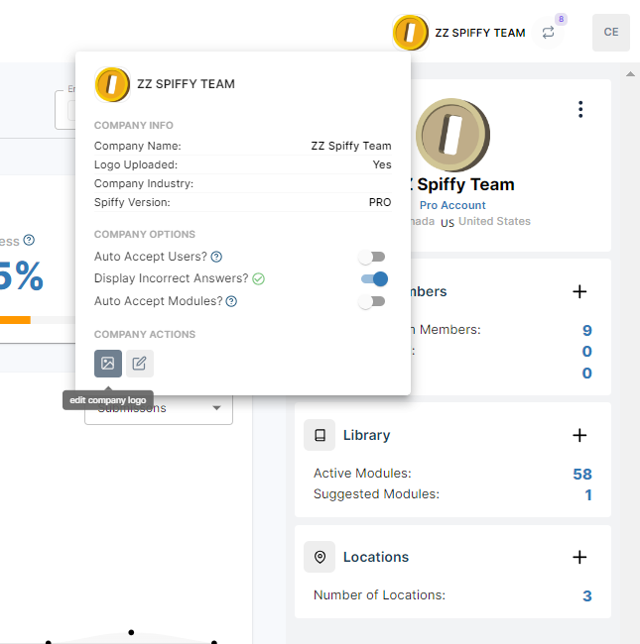Screen dimensions: 640x644
Task: Toggle Auto Accept Users switch
Action: [x=371, y=258]
